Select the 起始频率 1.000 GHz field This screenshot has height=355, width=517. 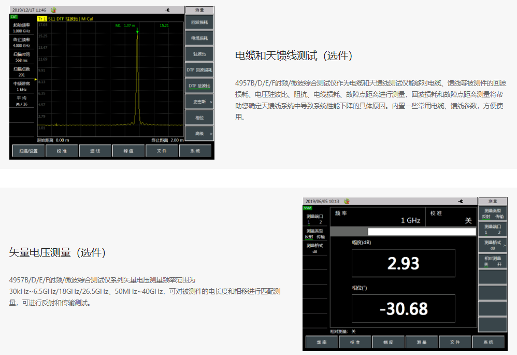[x=22, y=27]
